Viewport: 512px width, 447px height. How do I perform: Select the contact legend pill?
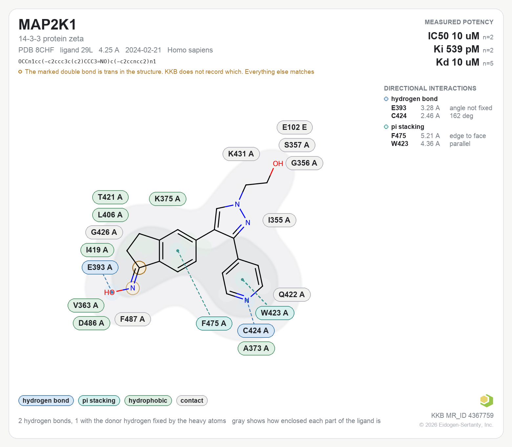(192, 400)
